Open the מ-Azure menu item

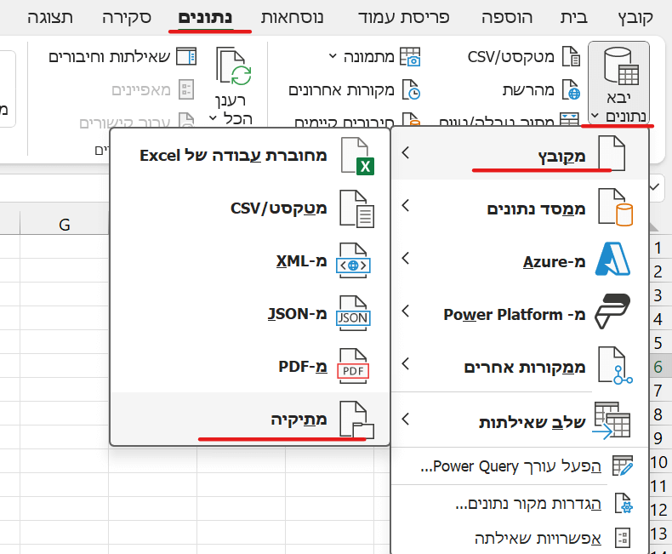520,259
